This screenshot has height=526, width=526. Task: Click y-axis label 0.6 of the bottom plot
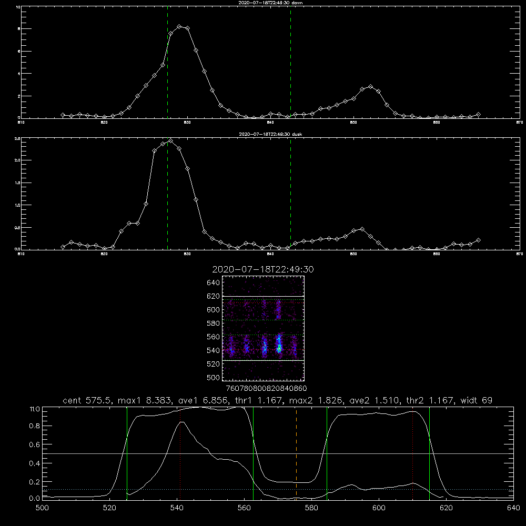tap(35, 444)
